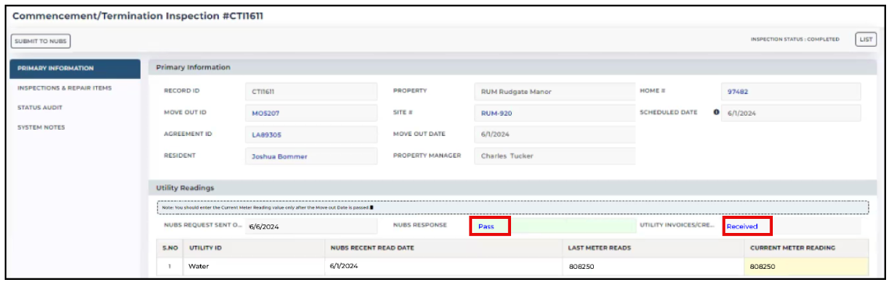Click the Property field RUM Rudgate Manor
The height and width of the screenshot is (283, 890).
coord(555,91)
